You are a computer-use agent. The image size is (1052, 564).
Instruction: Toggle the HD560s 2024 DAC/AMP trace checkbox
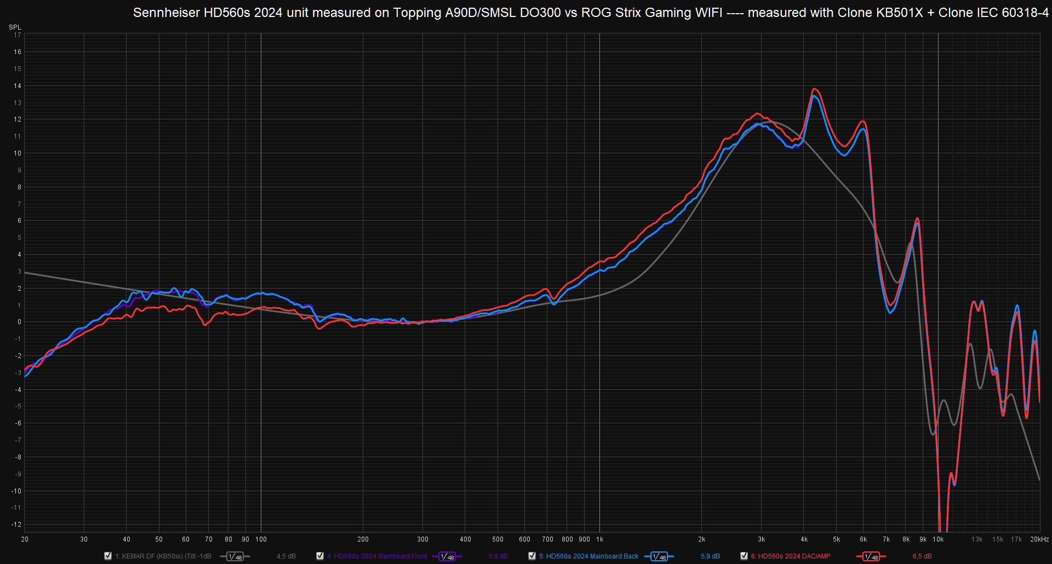click(744, 556)
